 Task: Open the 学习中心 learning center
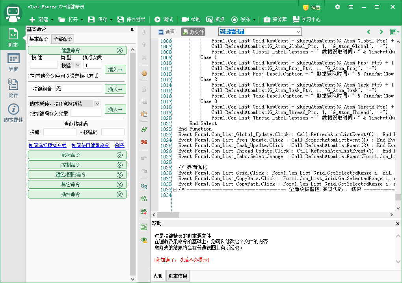307,19
